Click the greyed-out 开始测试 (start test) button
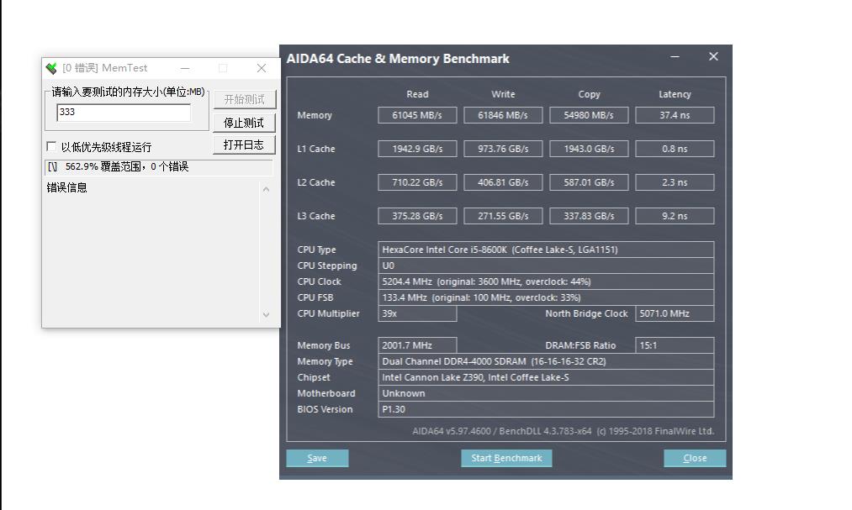Image resolution: width=852 pixels, height=510 pixels. coord(244,99)
